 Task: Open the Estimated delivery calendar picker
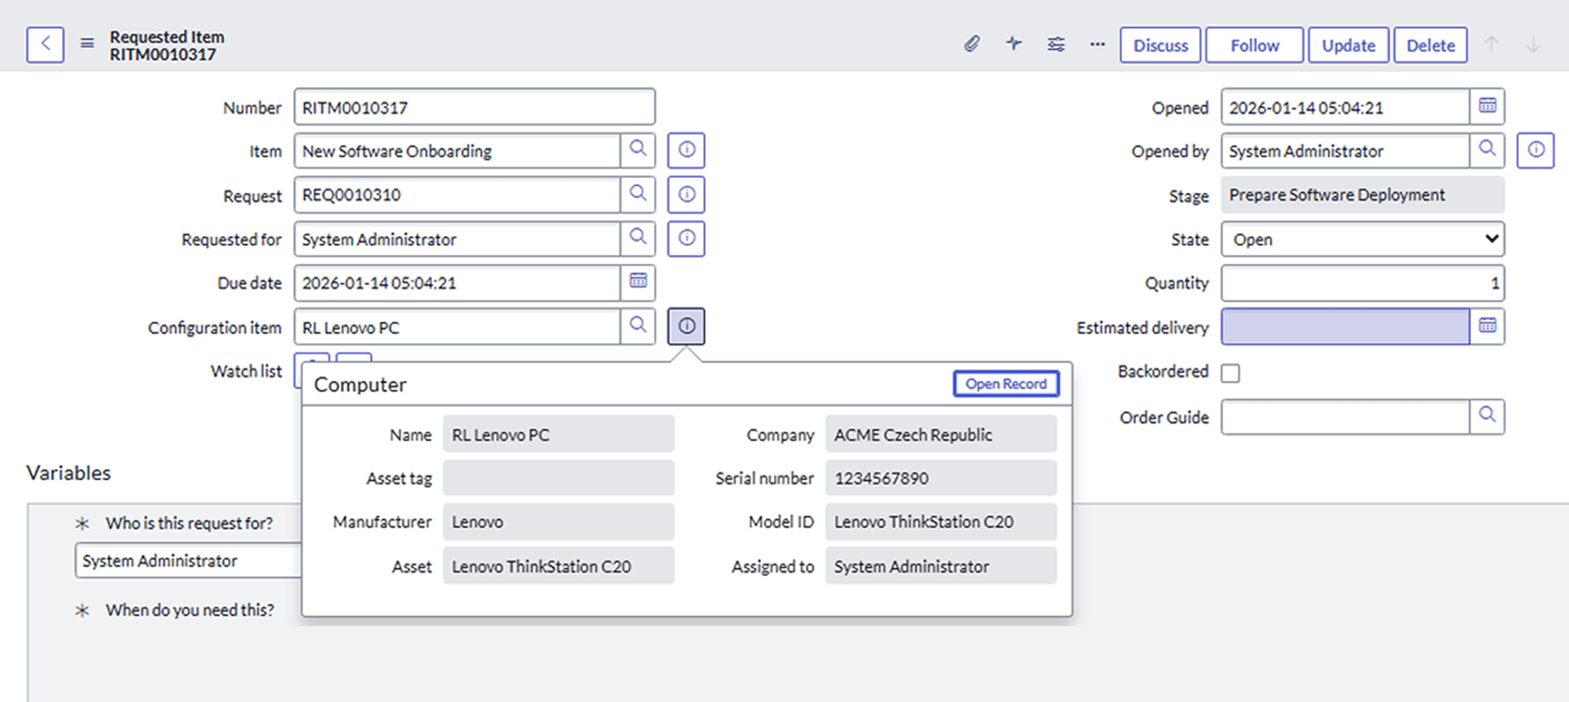[x=1487, y=327]
